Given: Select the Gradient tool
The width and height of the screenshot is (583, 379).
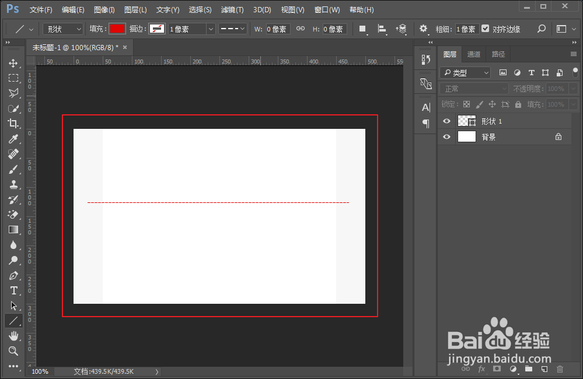Looking at the screenshot, I should click(13, 230).
